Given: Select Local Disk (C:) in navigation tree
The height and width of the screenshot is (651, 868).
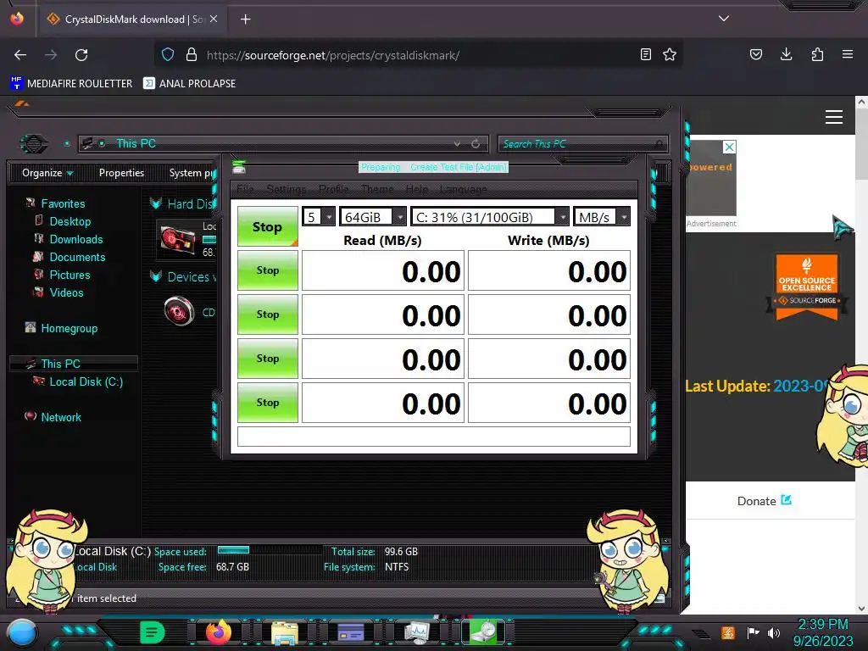Looking at the screenshot, I should click(86, 381).
